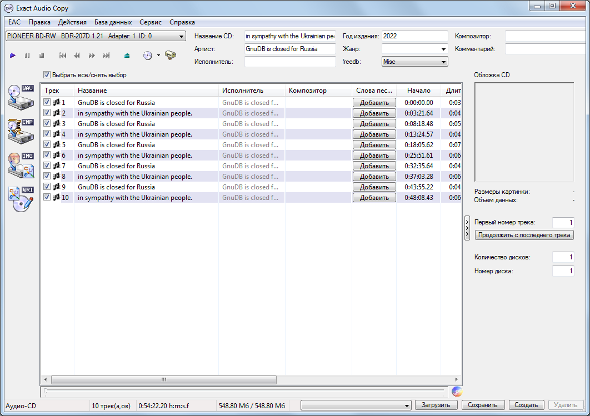590x416 pixels.
Task: Click the Название CD input field
Action: [x=290, y=36]
